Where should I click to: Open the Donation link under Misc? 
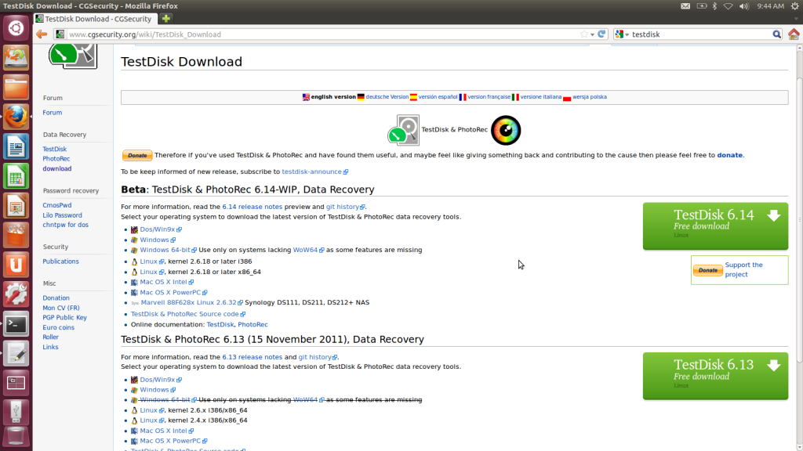[56, 298]
